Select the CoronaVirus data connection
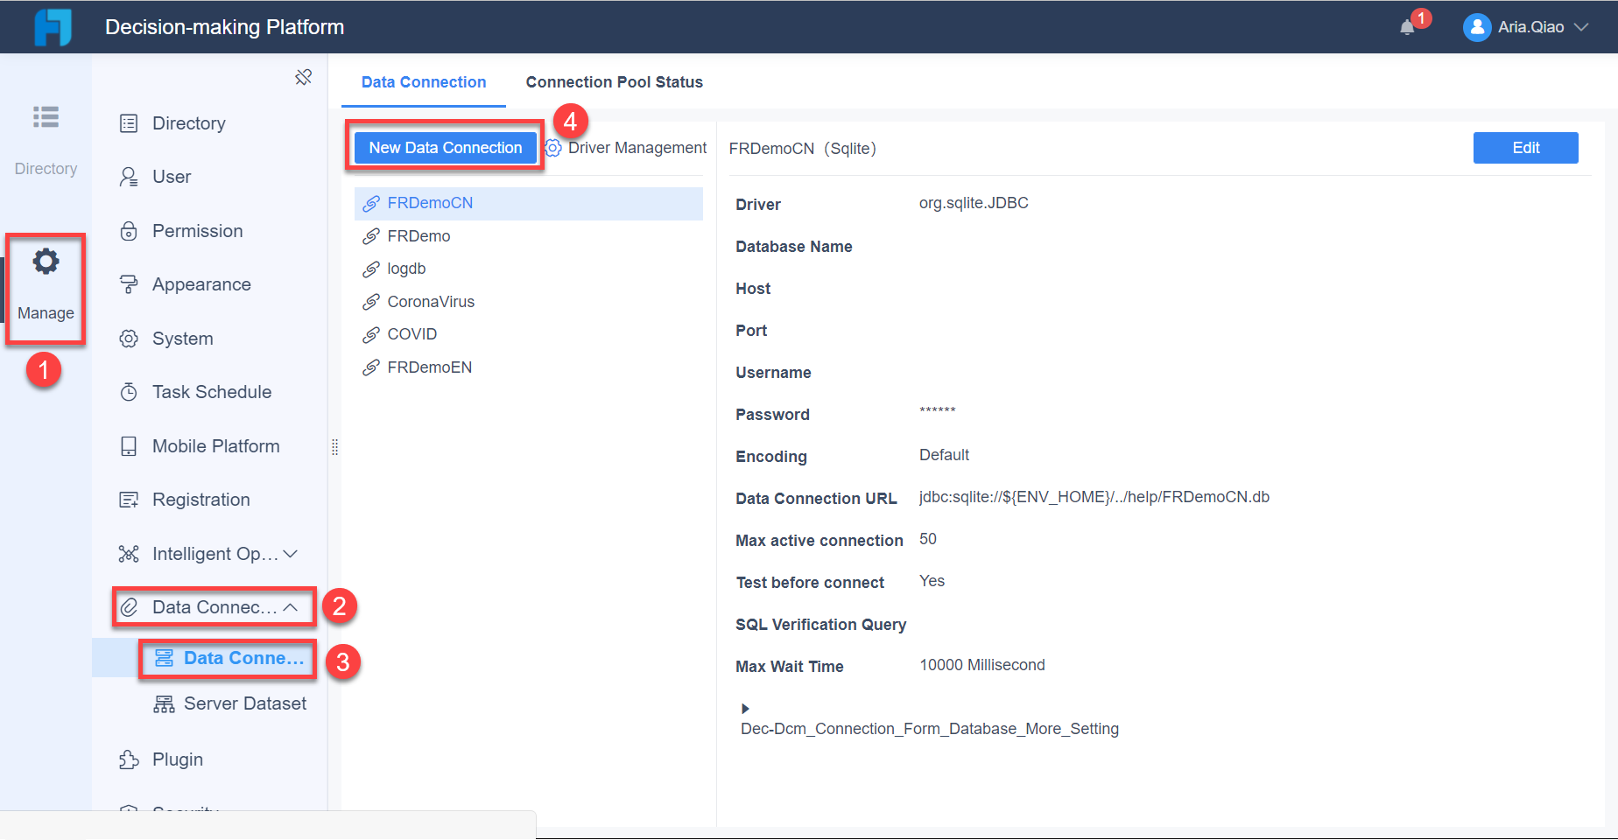The image size is (1618, 840). coord(431,301)
